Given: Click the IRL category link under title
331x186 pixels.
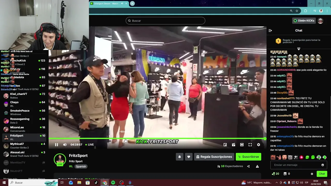Looking at the screenshot, I should [71, 166].
